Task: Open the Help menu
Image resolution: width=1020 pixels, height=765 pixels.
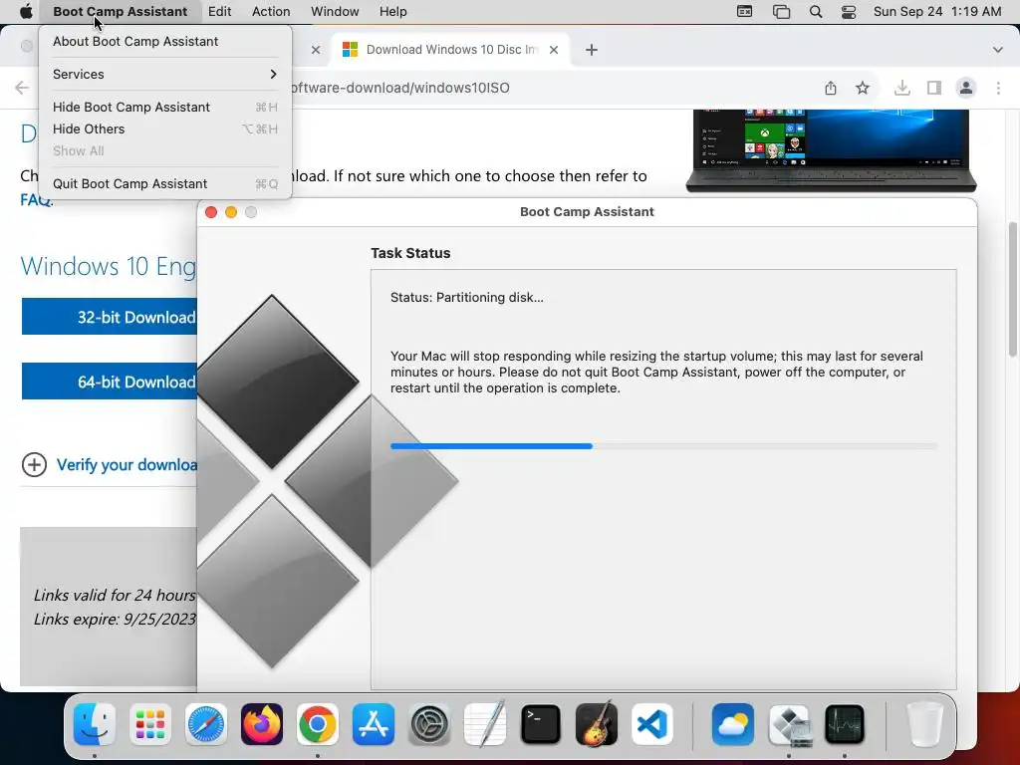Action: tap(392, 11)
